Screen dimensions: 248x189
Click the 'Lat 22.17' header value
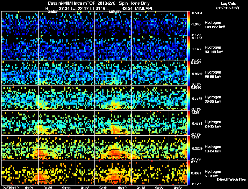pyautogui.click(x=80, y=8)
